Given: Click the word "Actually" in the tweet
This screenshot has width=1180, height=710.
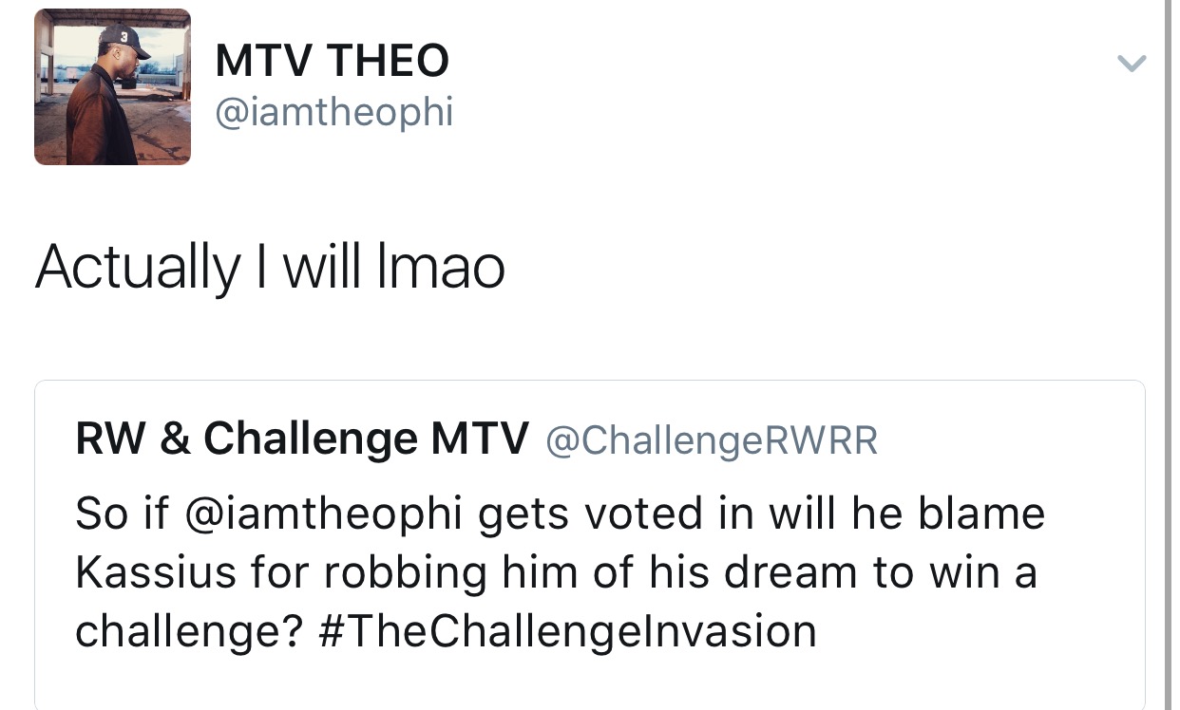Looking at the screenshot, I should tap(137, 268).
